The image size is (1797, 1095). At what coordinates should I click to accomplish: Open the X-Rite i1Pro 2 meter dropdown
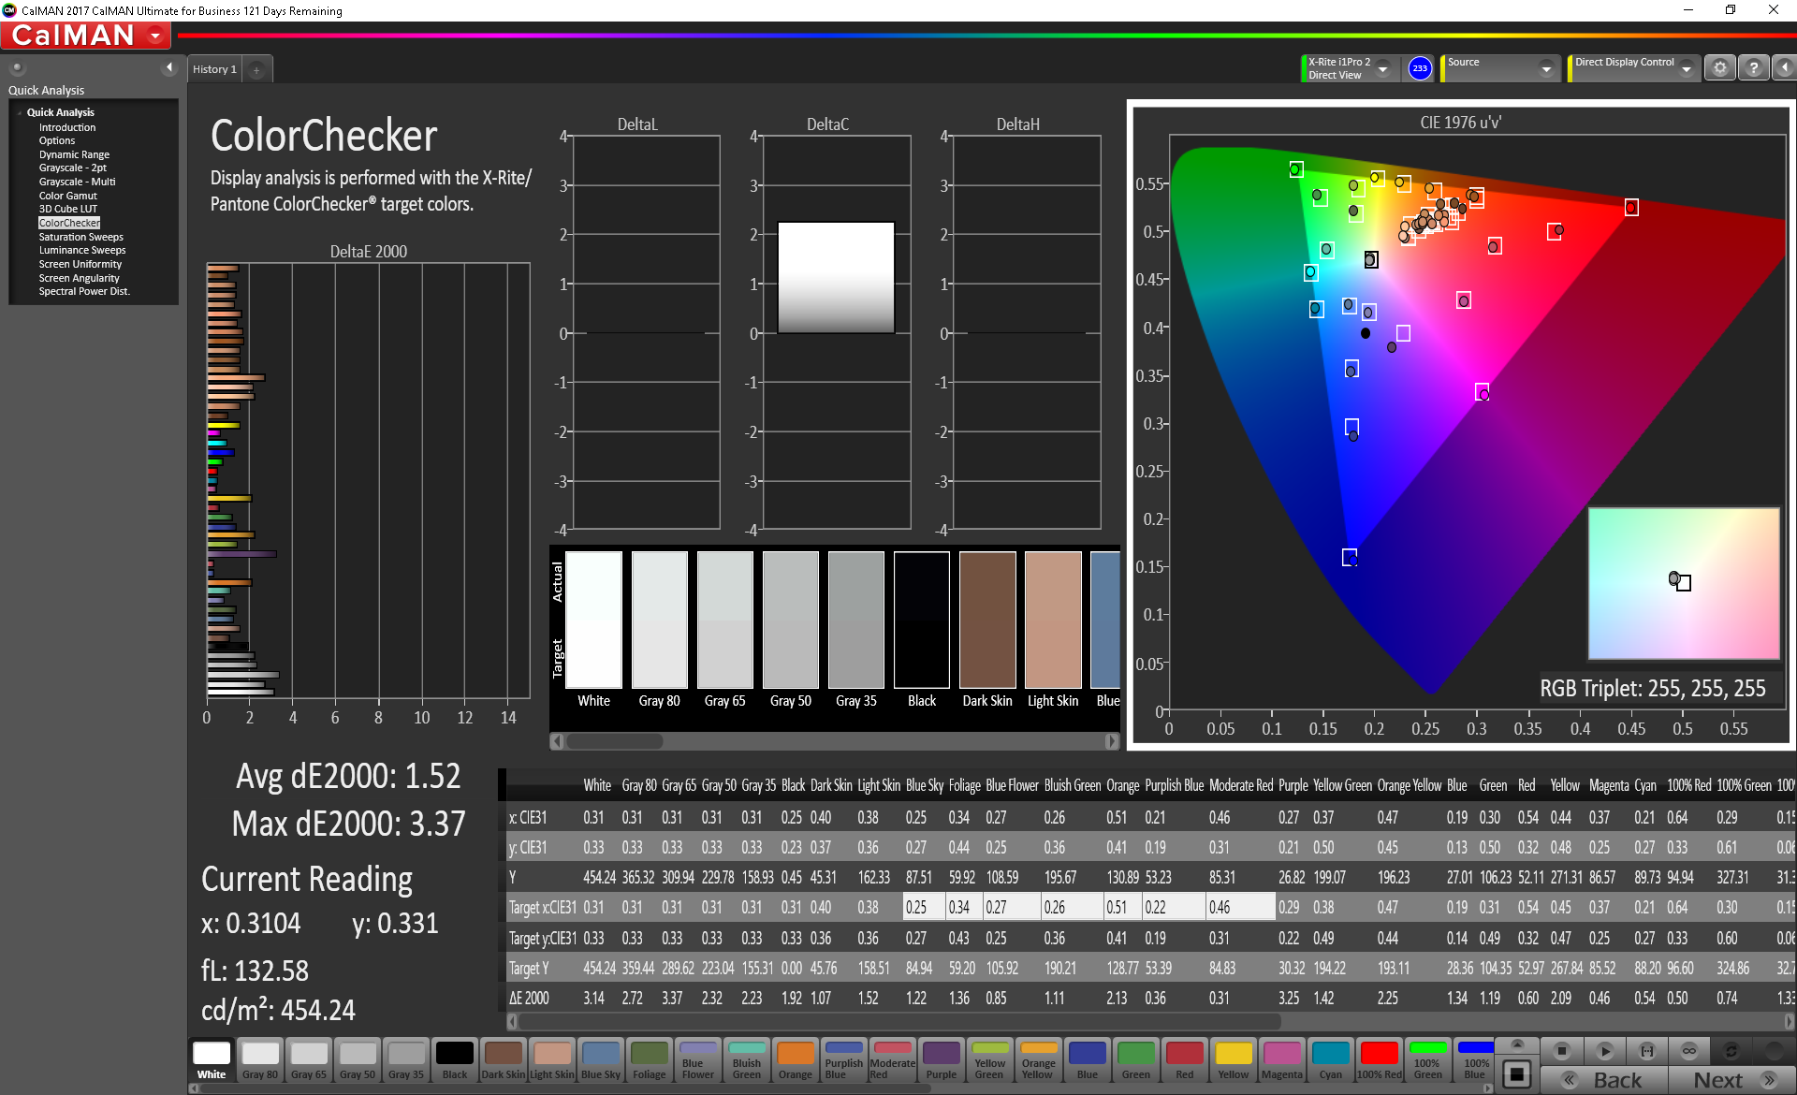1382,69
